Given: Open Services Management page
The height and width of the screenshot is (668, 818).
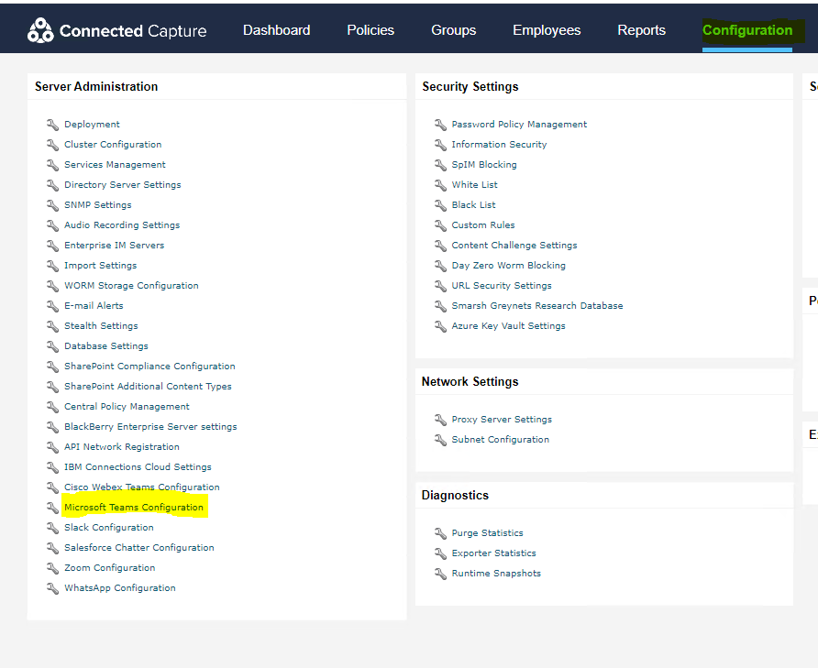Looking at the screenshot, I should click(x=115, y=165).
